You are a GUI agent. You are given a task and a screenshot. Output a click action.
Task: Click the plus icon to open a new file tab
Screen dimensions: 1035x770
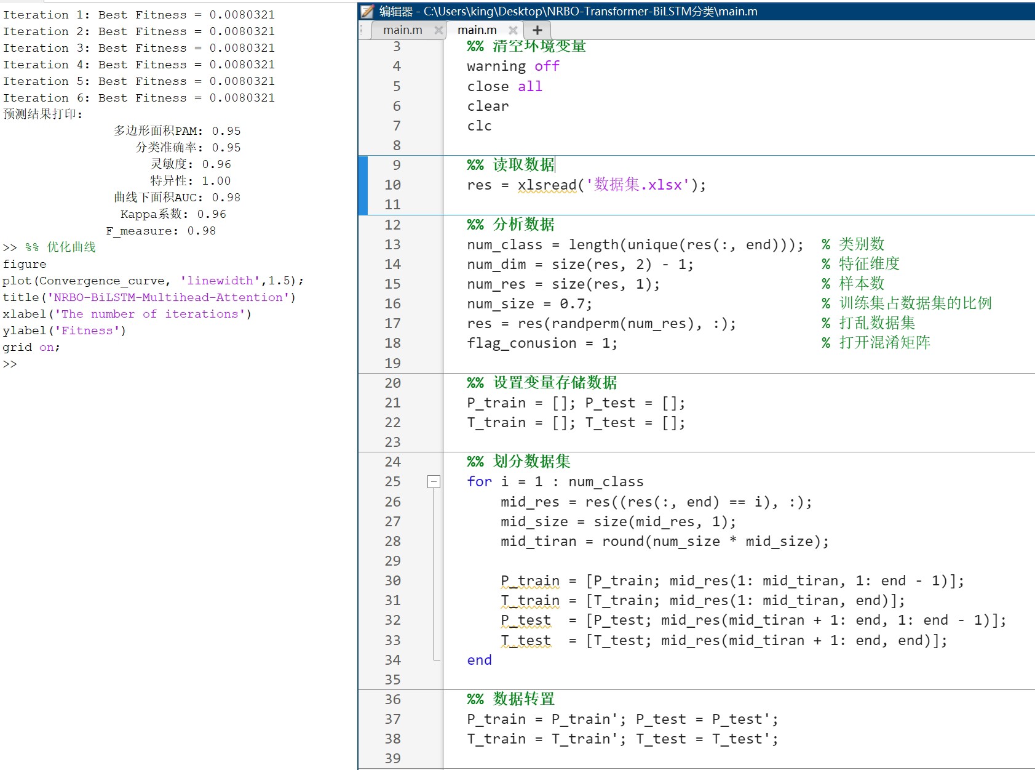(536, 29)
